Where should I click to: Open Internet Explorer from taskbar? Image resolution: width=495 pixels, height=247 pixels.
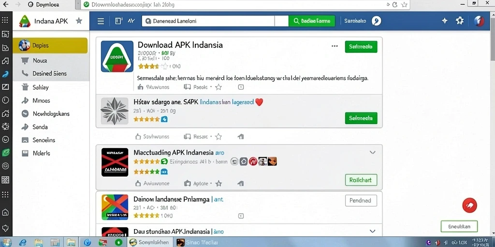[x=22, y=242]
